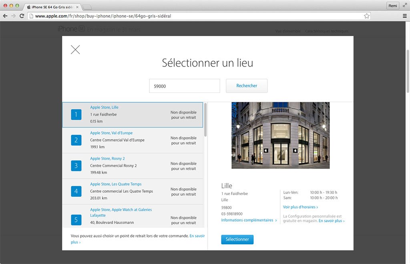The width and height of the screenshot is (410, 264).
Task: Bookmark page with the star icon
Action: click(366, 16)
